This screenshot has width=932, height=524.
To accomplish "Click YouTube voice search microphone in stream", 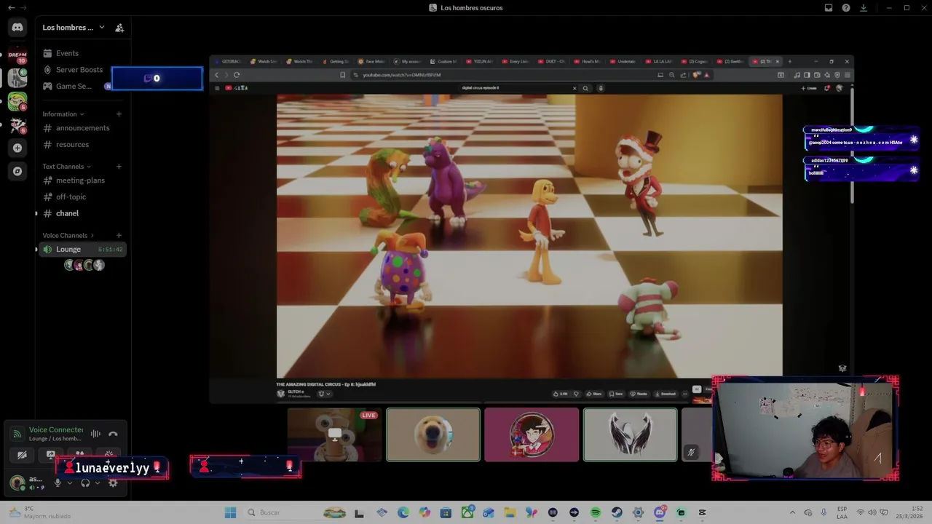I will click(600, 88).
